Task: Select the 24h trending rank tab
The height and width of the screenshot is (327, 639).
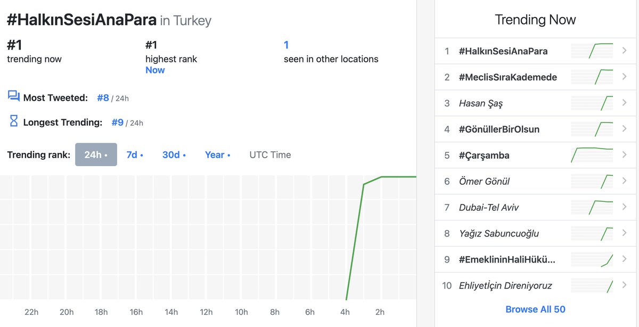Action: [96, 155]
